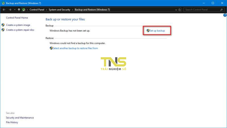Click shield icon beside Select another backup
The image size is (227, 128).
51,48
